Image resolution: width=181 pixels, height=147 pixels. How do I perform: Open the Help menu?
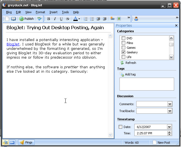pos(76,12)
